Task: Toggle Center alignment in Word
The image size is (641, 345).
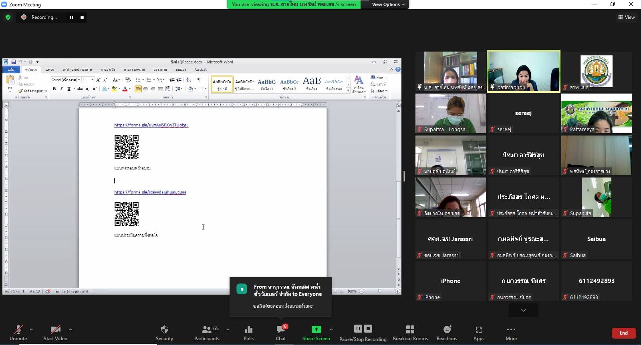Action: [x=145, y=89]
